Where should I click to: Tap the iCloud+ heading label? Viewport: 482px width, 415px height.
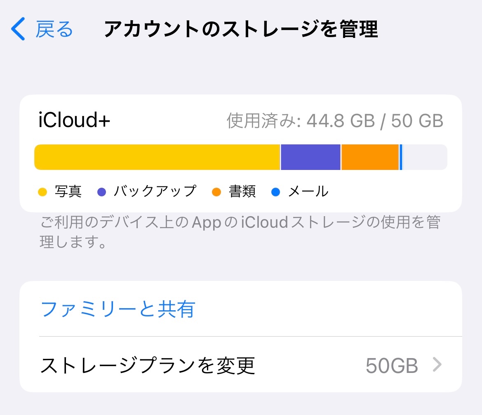point(74,121)
